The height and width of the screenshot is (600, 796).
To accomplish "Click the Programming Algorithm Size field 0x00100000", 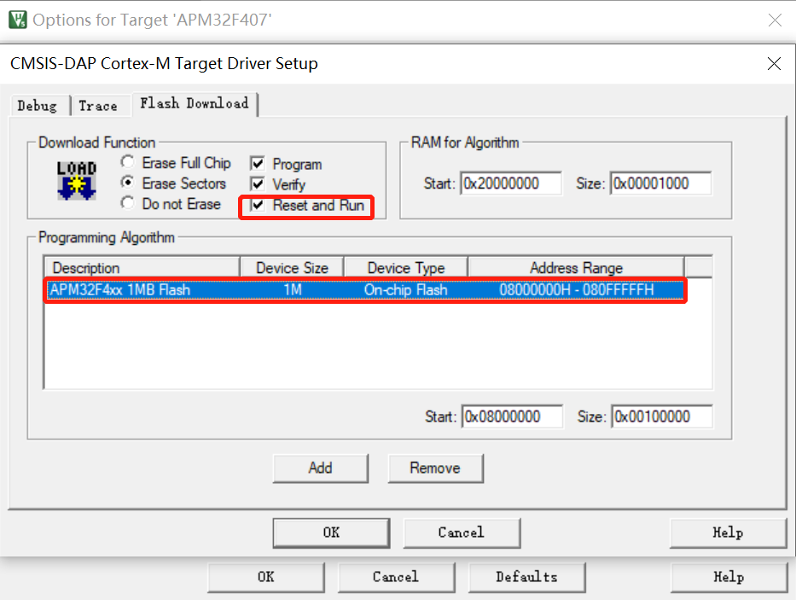I will pos(662,417).
